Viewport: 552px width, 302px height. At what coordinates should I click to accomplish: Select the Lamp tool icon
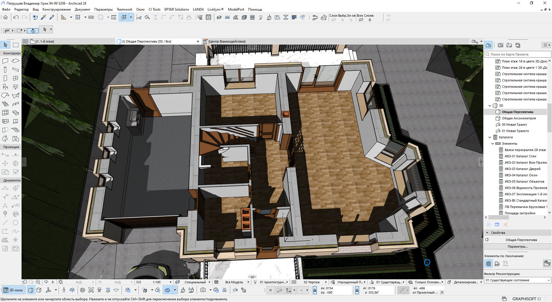click(16, 87)
